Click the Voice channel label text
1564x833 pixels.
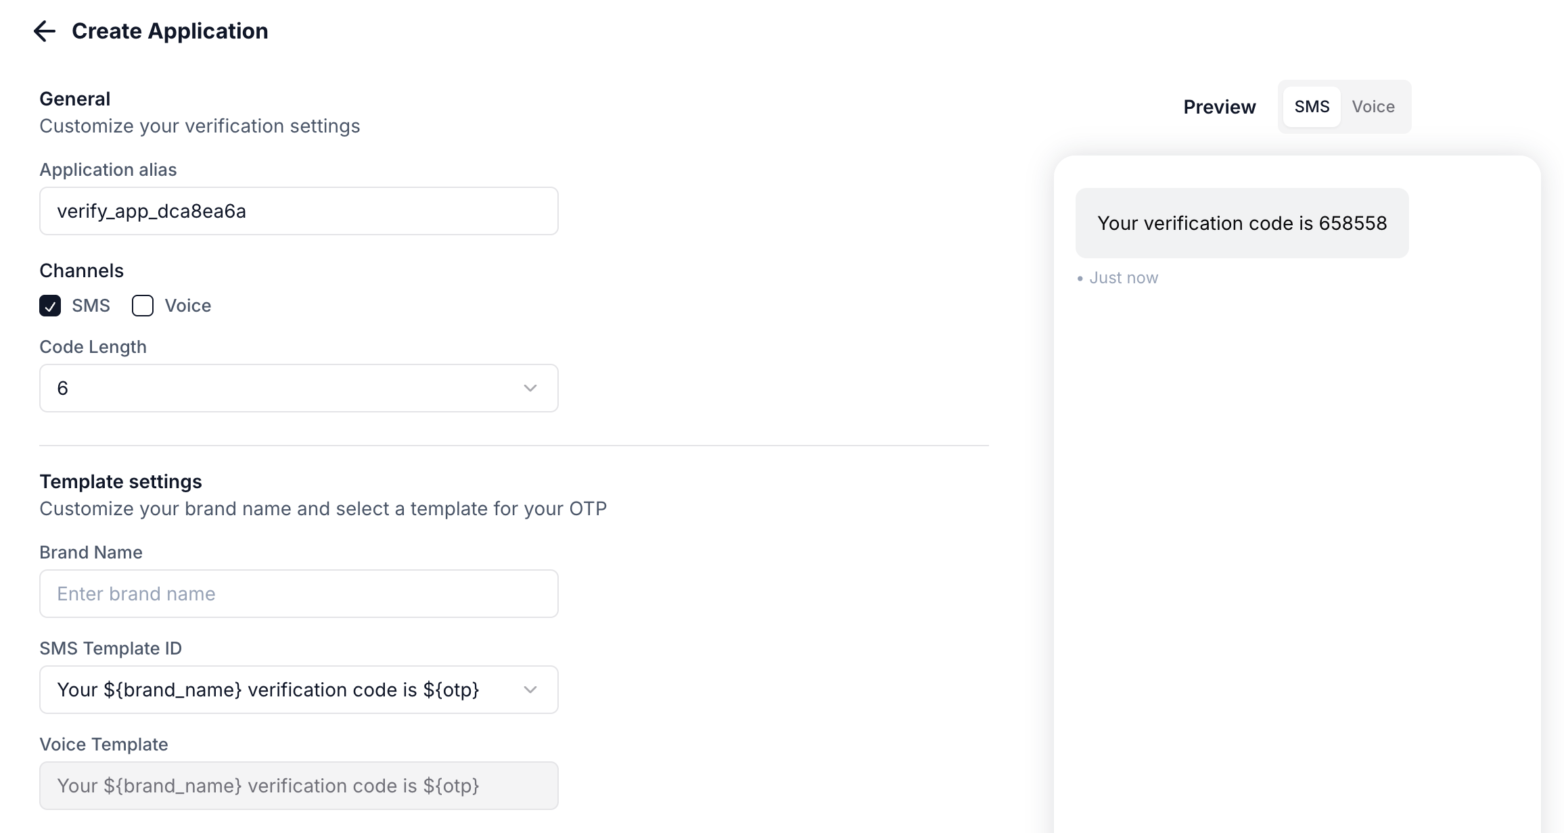[188, 306]
